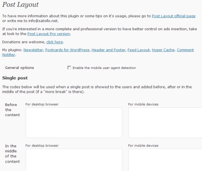Click the 'Before the content' row label
The width and height of the screenshot is (202, 171).
point(13,110)
